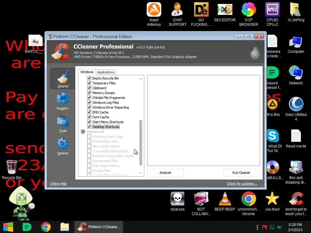
Task: Check Menu Order Cache
Action: click(x=89, y=146)
